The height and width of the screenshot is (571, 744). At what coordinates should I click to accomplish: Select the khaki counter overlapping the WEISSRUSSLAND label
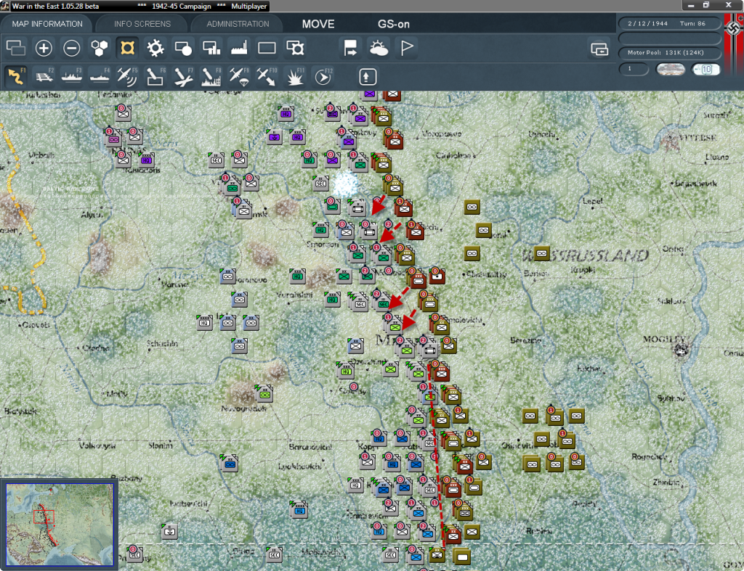[541, 253]
